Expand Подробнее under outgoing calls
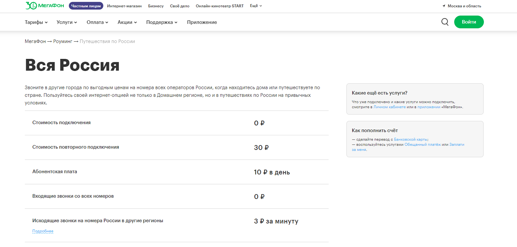The height and width of the screenshot is (247, 517). tap(43, 231)
